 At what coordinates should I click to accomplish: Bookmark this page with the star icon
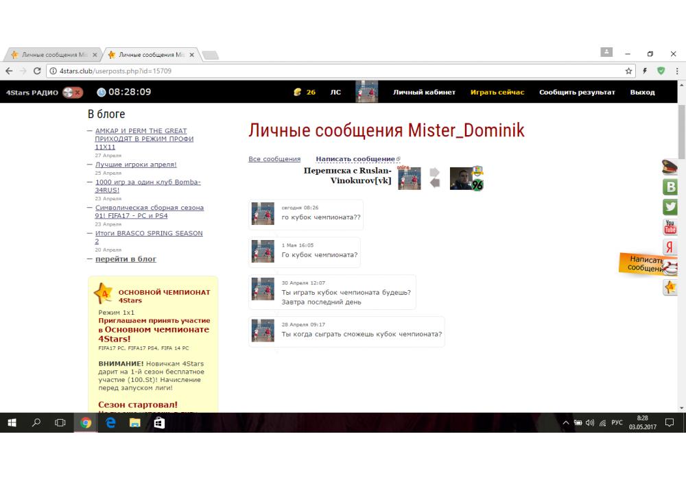(x=629, y=71)
